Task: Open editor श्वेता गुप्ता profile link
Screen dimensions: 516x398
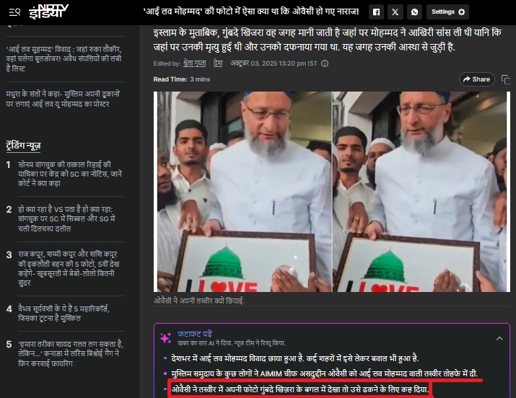Action: pyautogui.click(x=194, y=63)
